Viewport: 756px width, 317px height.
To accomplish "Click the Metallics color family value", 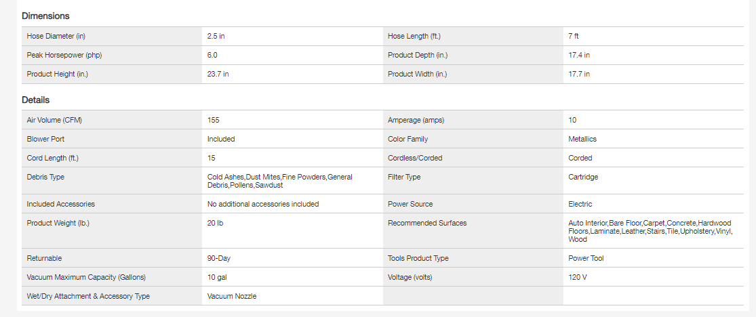I will point(582,139).
